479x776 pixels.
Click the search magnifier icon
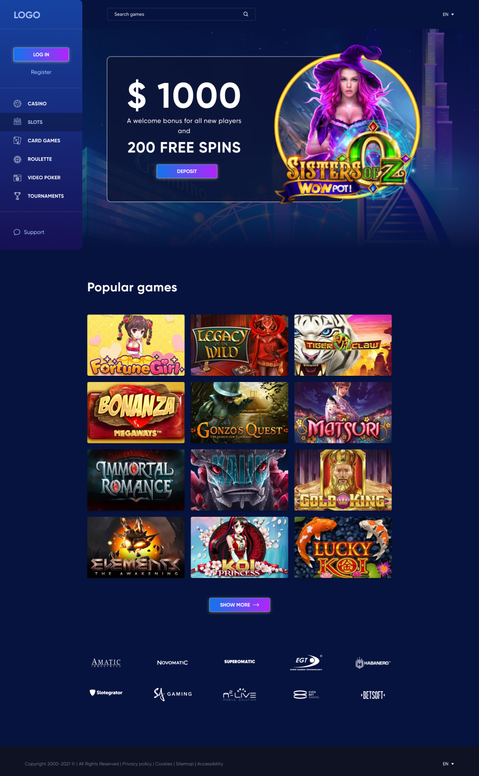[x=246, y=14]
